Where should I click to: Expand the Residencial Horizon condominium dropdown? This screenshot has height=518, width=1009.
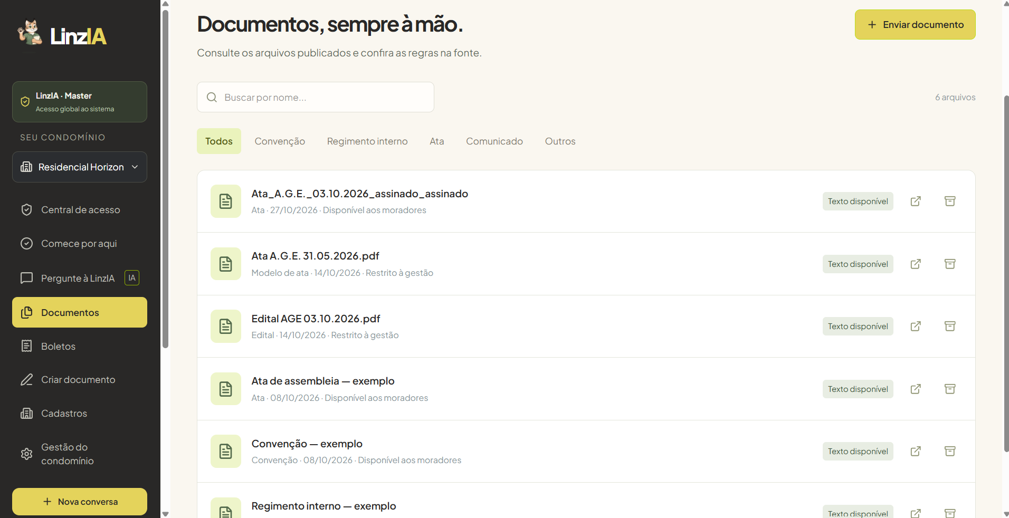80,167
